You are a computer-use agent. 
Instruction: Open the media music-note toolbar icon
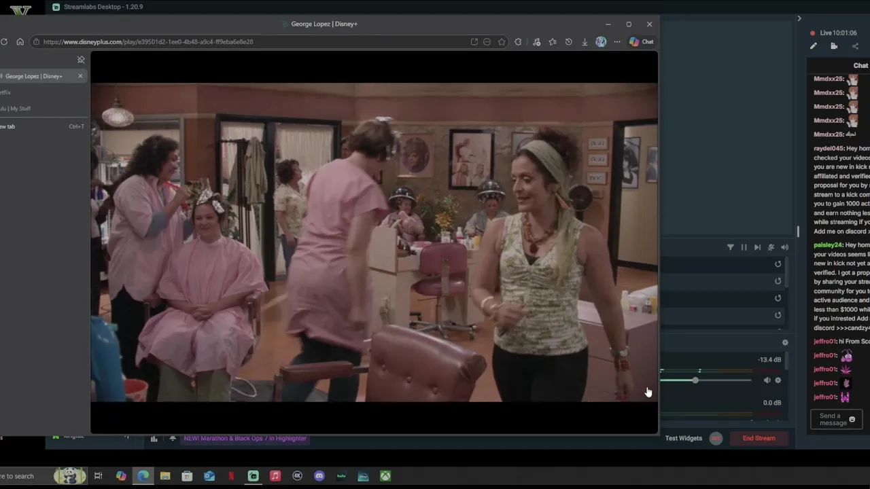(536, 41)
